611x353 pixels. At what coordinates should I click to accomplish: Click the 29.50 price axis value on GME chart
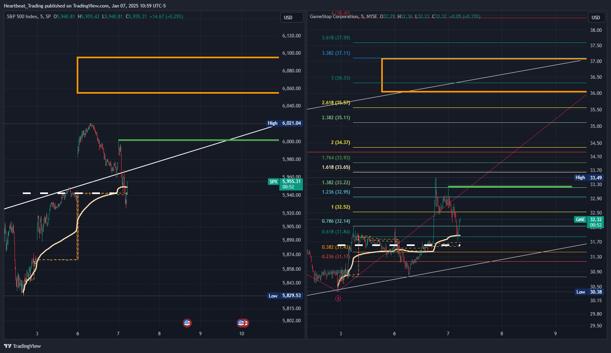[x=596, y=326]
